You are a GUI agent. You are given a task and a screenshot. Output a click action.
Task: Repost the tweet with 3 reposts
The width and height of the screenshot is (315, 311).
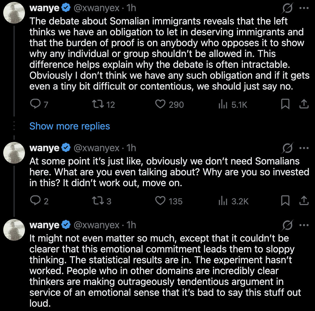coord(96,201)
